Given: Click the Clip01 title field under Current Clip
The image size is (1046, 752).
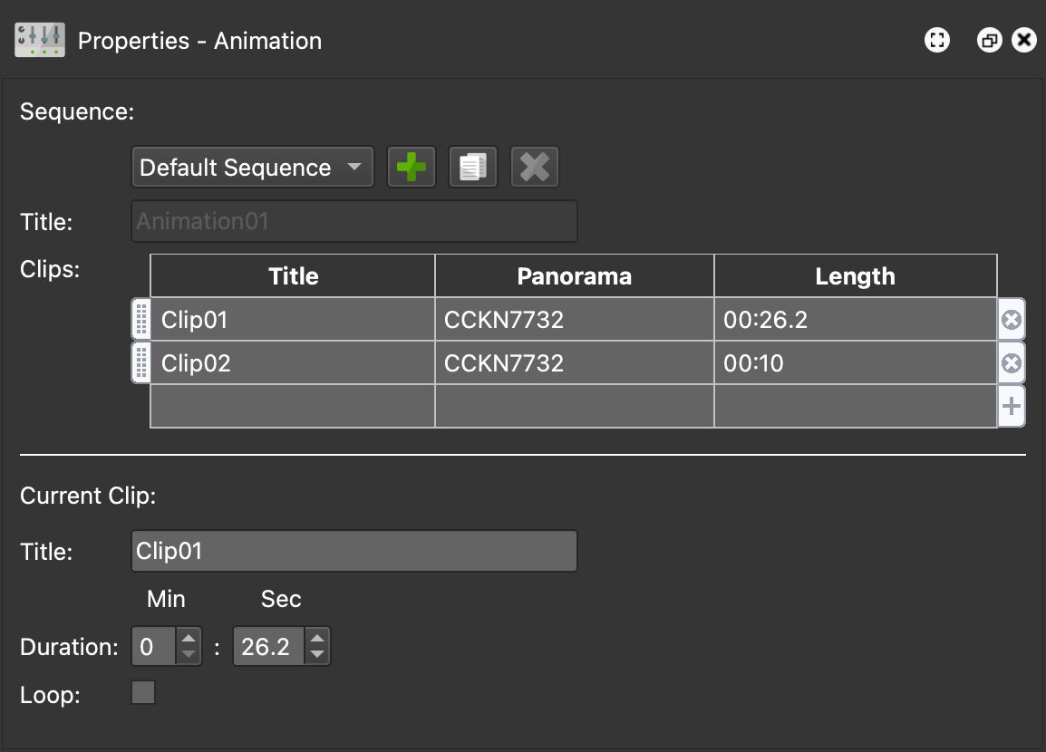Looking at the screenshot, I should click(x=354, y=550).
